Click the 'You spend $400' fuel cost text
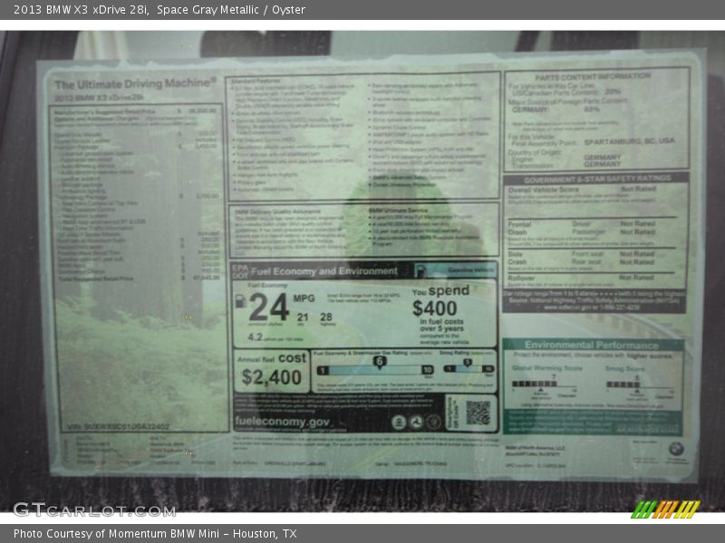 click(x=440, y=306)
